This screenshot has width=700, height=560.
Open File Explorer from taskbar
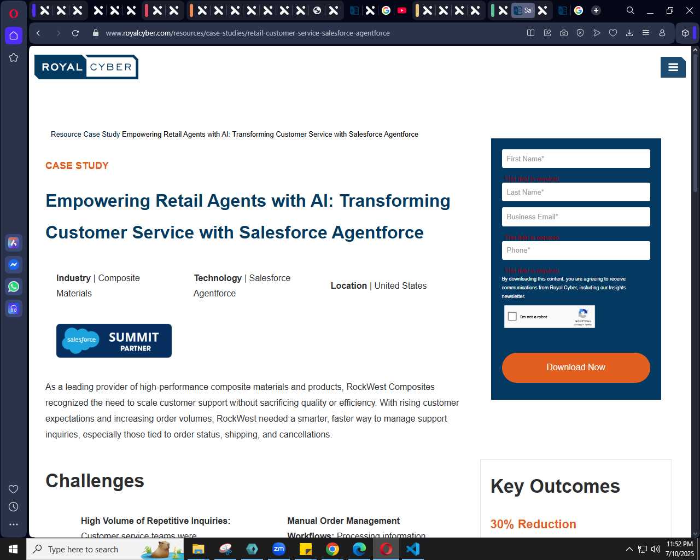pos(198,549)
